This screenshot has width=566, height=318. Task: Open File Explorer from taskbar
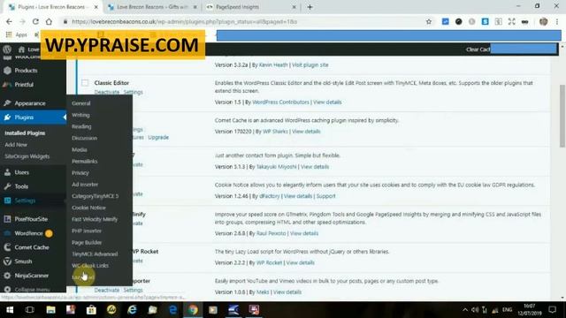pos(50,310)
